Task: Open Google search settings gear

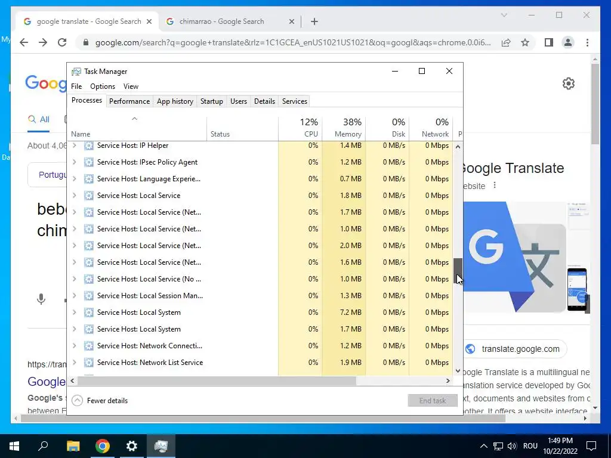Action: pos(569,83)
